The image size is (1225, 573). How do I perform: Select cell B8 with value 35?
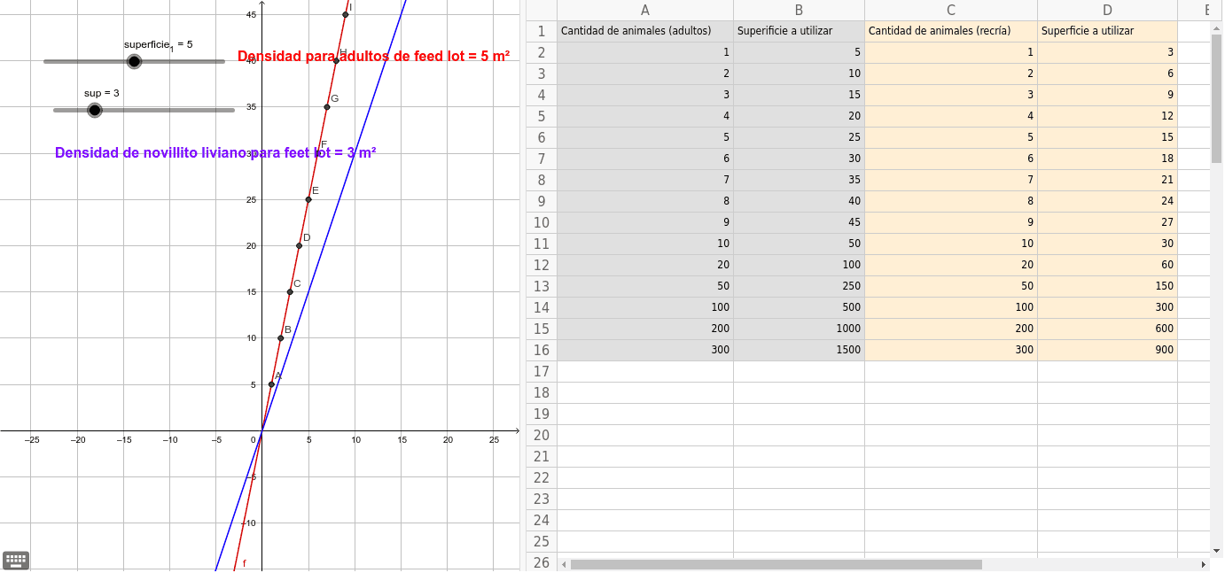pyautogui.click(x=799, y=180)
